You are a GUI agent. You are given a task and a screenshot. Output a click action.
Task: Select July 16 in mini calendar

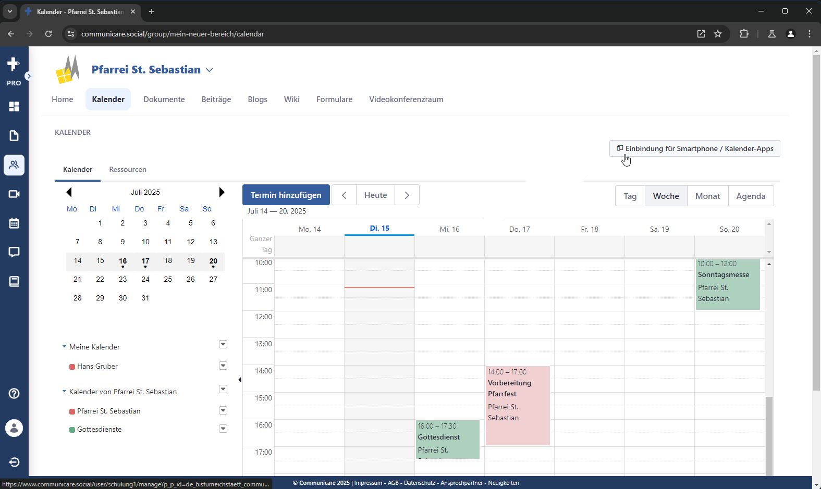coord(122,261)
